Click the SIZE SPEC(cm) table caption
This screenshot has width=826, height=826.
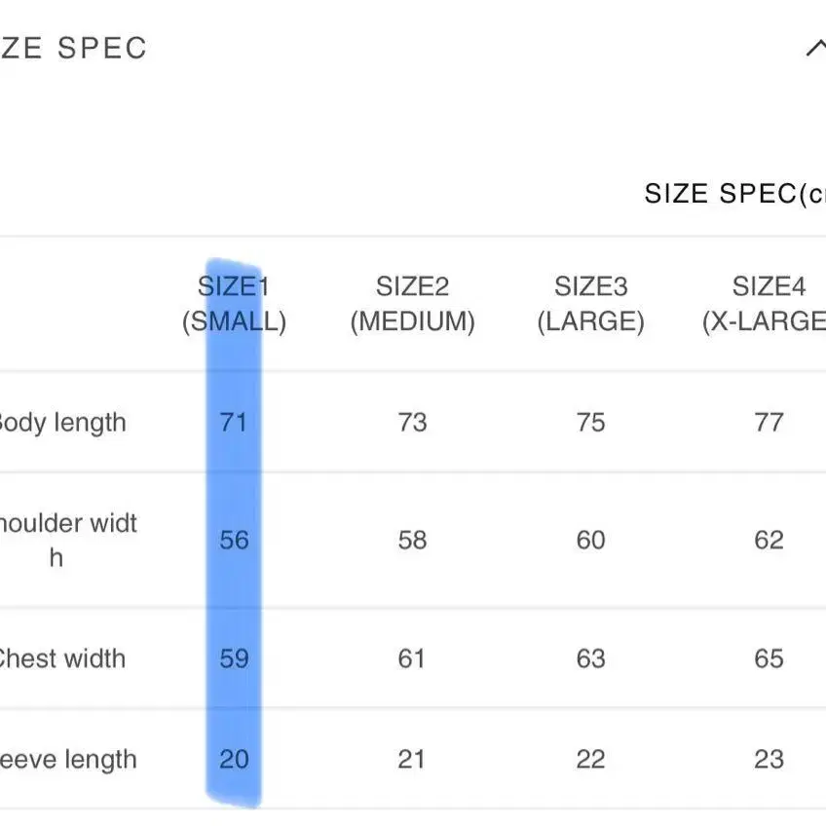coord(734,194)
